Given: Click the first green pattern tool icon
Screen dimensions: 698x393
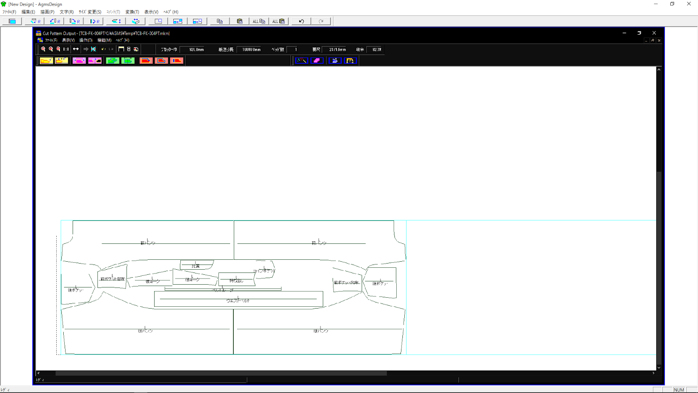Looking at the screenshot, I should pos(112,60).
